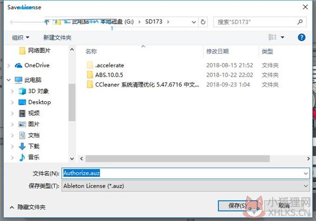Image resolution: width=316 pixels, height=221 pixels.
Task: Click navigation pane scroll down arrow
Action: 72,159
